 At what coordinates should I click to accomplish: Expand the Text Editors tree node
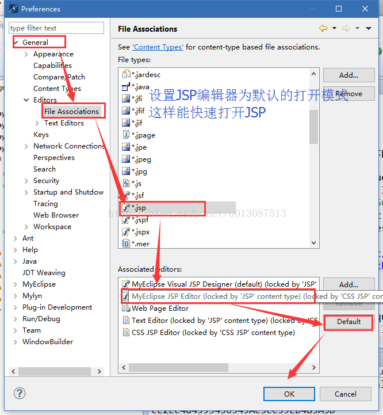37,123
